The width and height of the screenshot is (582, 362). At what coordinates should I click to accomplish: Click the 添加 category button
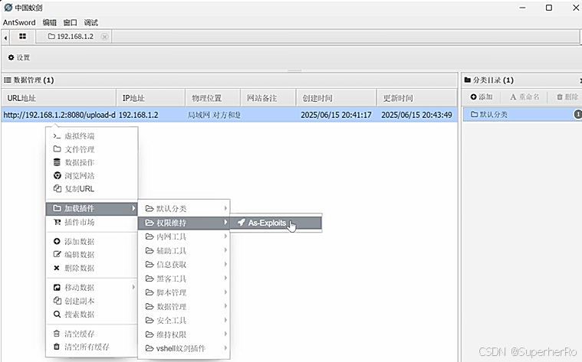(x=482, y=97)
